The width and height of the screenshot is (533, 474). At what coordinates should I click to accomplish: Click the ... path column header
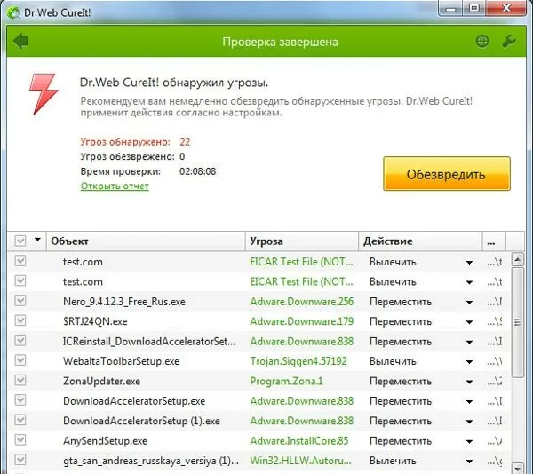(494, 241)
